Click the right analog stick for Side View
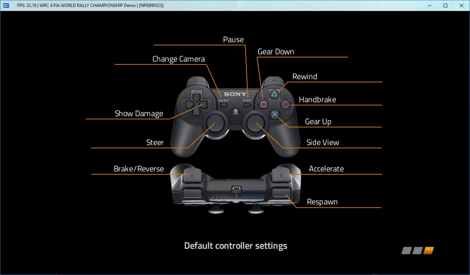The height and width of the screenshot is (275, 470). point(255,123)
